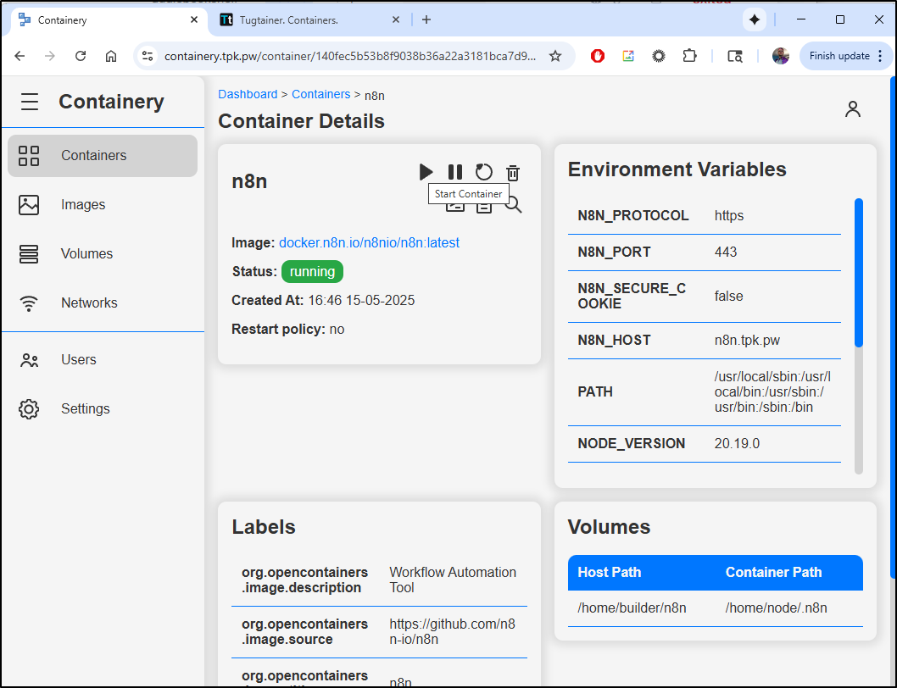Open the user profile icon
Image resolution: width=897 pixels, height=688 pixels.
[852, 109]
